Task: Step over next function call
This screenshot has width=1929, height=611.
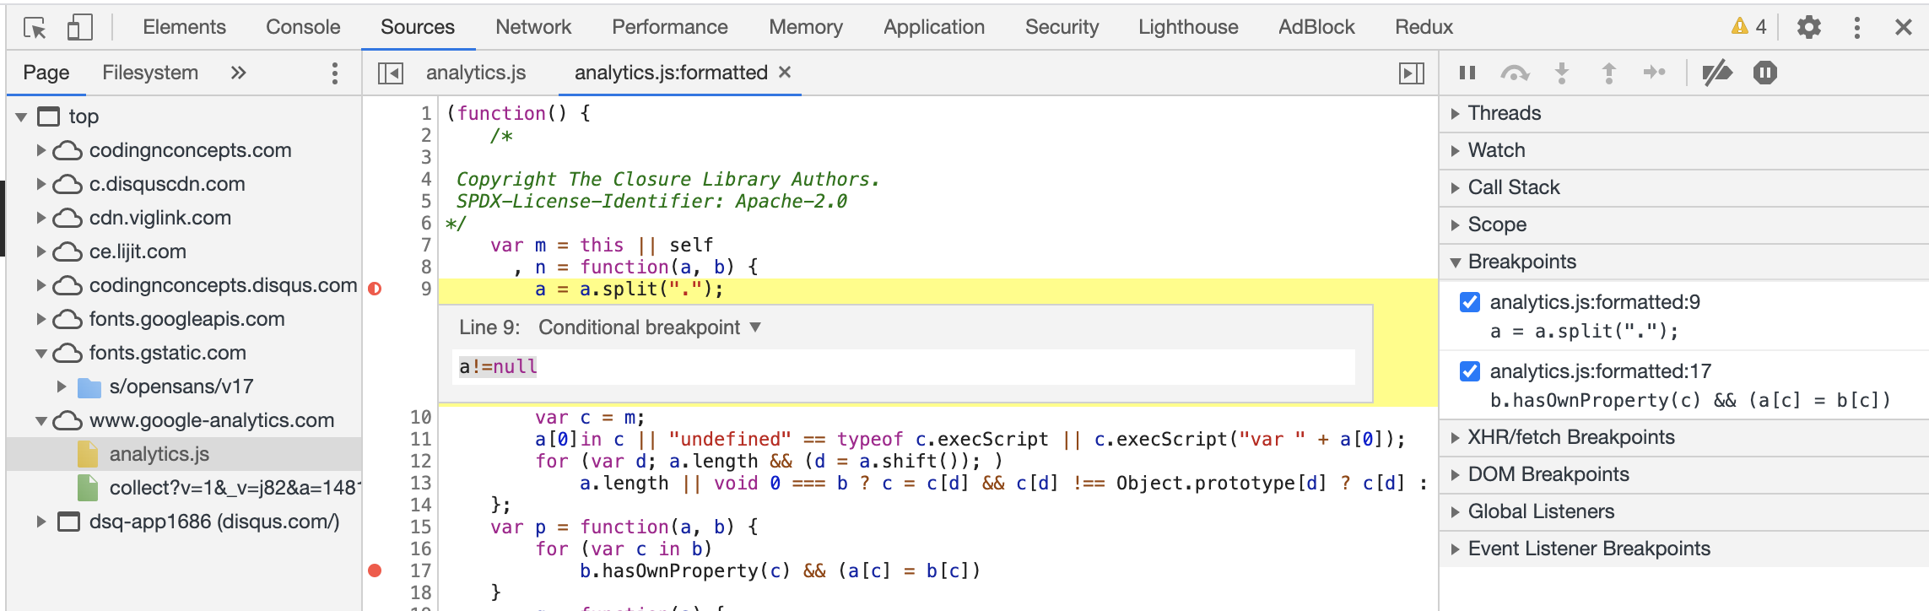Action: (x=1515, y=73)
